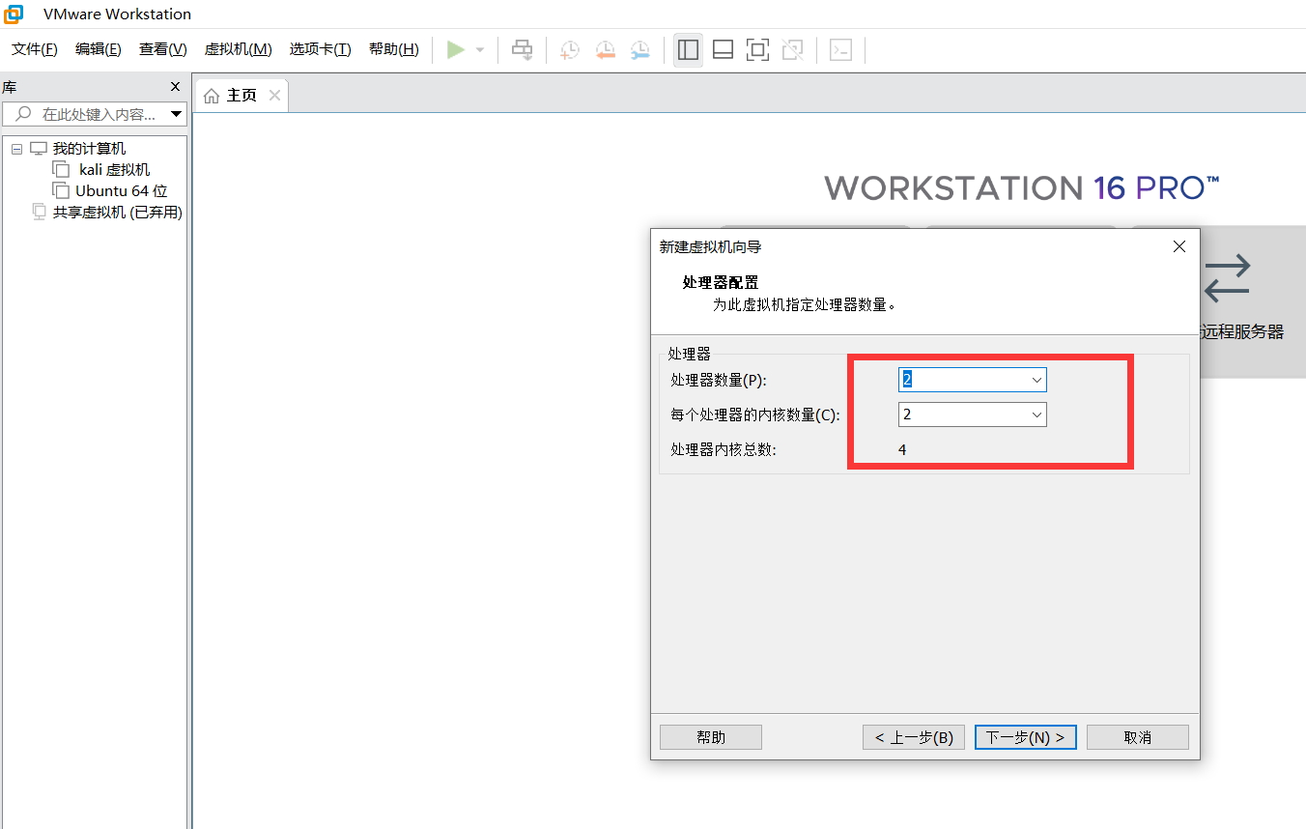Click the VMware logo in the title bar
Screen dimensions: 1306x829
tap(14, 14)
